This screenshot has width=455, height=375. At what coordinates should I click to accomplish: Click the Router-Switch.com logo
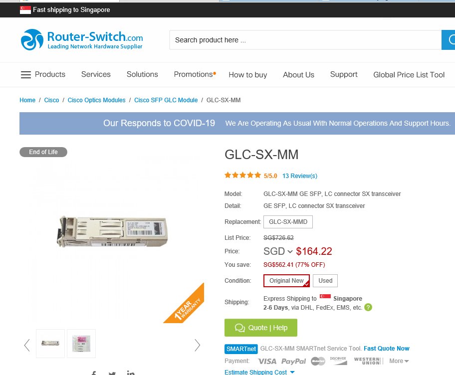(x=82, y=40)
